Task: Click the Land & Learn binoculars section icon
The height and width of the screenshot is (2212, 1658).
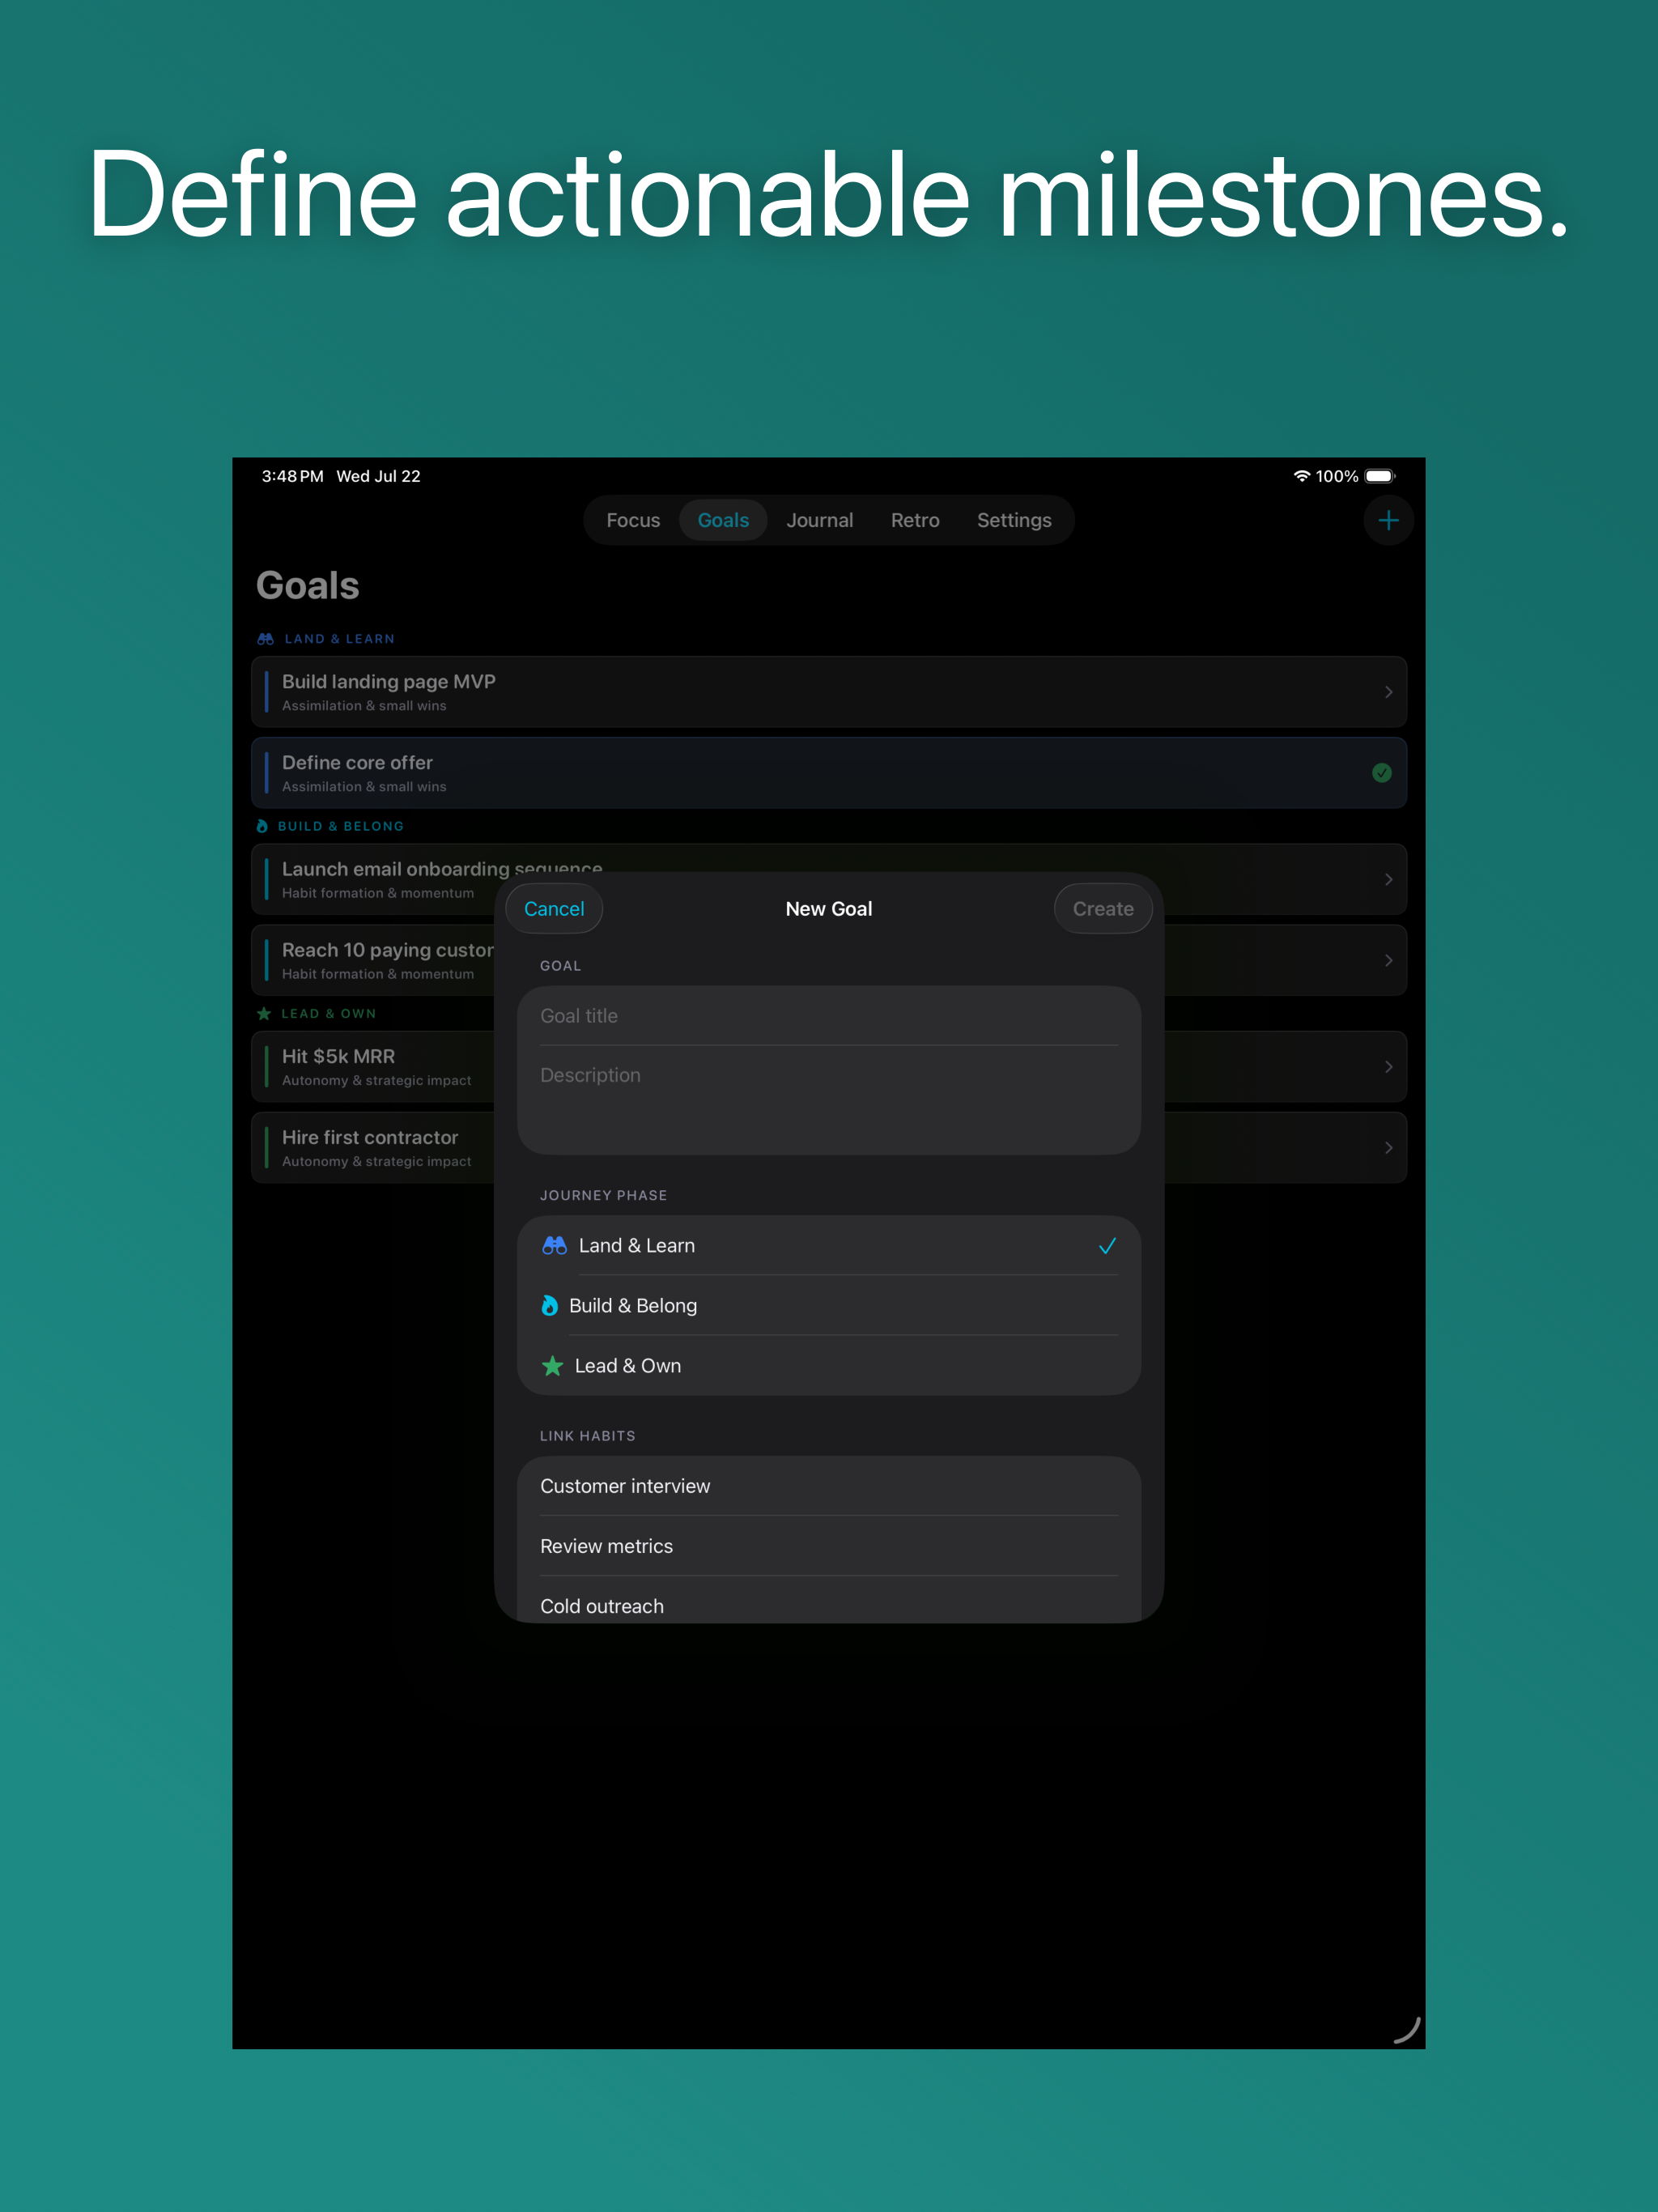Action: pos(265,639)
